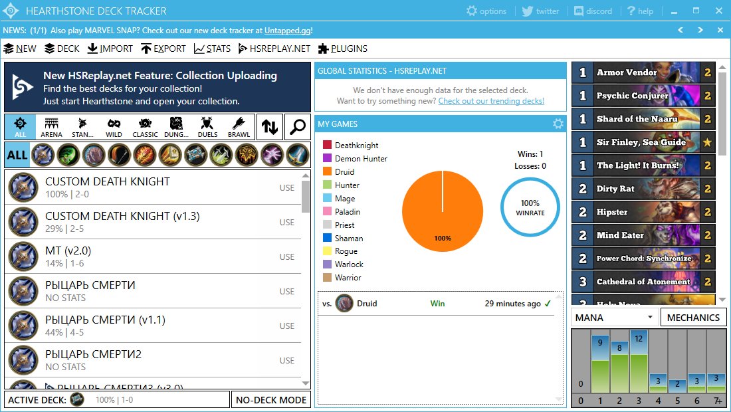Toggle the ALL format filter
Viewport: 731px width, 412px height.
pyautogui.click(x=20, y=127)
